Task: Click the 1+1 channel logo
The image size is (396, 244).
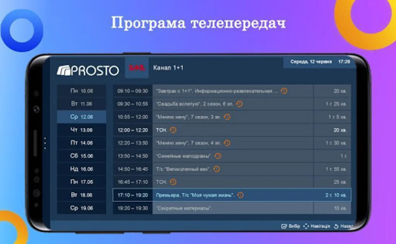Action: pyautogui.click(x=137, y=68)
